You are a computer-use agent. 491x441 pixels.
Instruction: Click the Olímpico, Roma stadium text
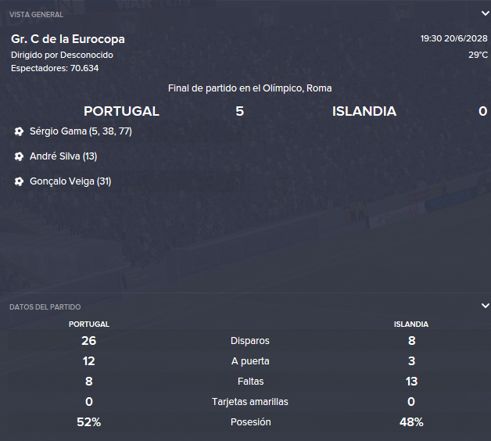297,88
